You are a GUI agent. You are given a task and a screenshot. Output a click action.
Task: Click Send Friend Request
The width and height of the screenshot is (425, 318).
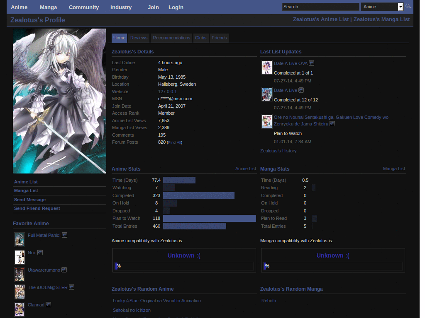click(37, 208)
